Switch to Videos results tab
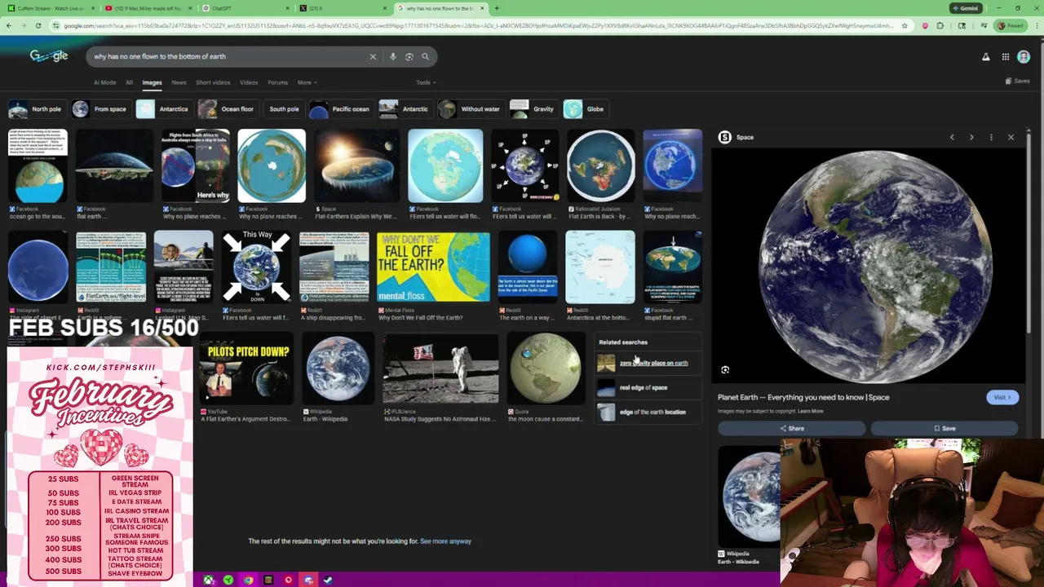 [x=249, y=82]
